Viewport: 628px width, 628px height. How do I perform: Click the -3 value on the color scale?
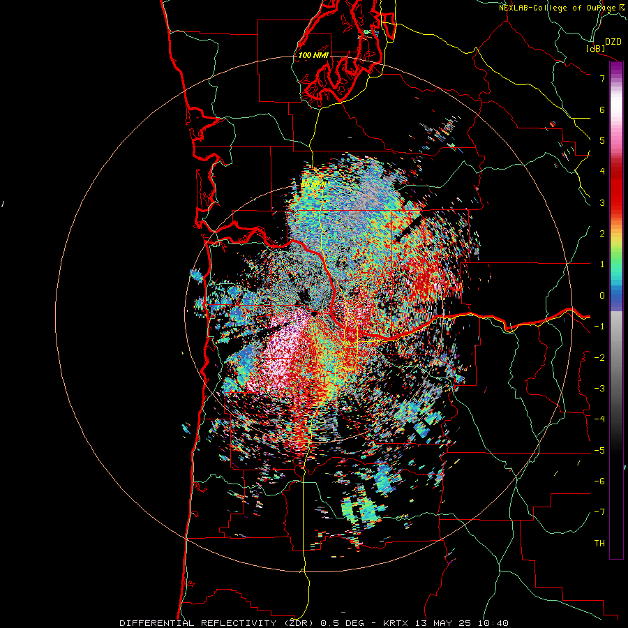pyautogui.click(x=599, y=389)
